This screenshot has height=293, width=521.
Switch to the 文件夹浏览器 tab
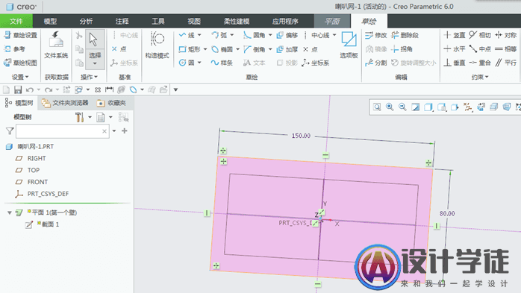65,103
